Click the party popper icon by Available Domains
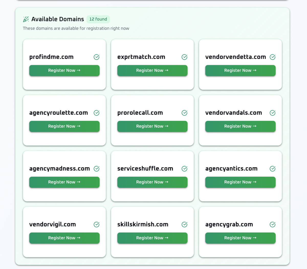This screenshot has height=269, width=307. point(26,19)
